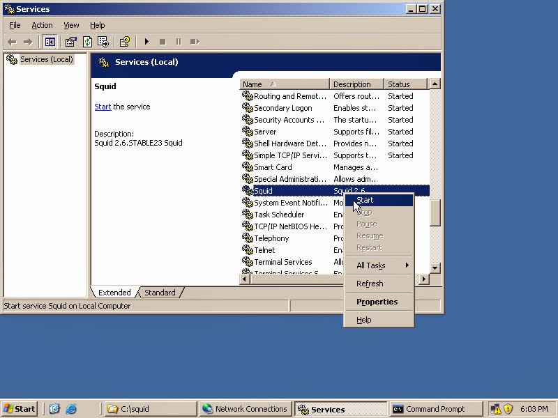Switch to C:\squid taskbar window
This screenshot has width=558, height=418.
(151, 409)
